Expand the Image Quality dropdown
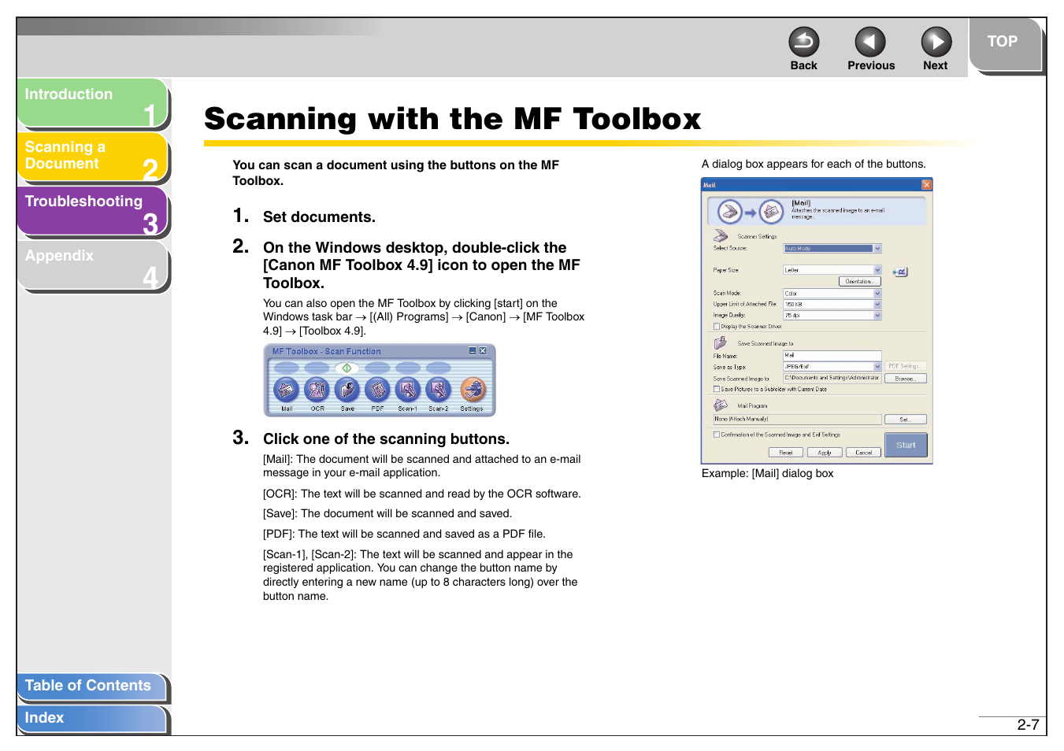Viewport: 1064px width, 751px height. pyautogui.click(x=832, y=316)
